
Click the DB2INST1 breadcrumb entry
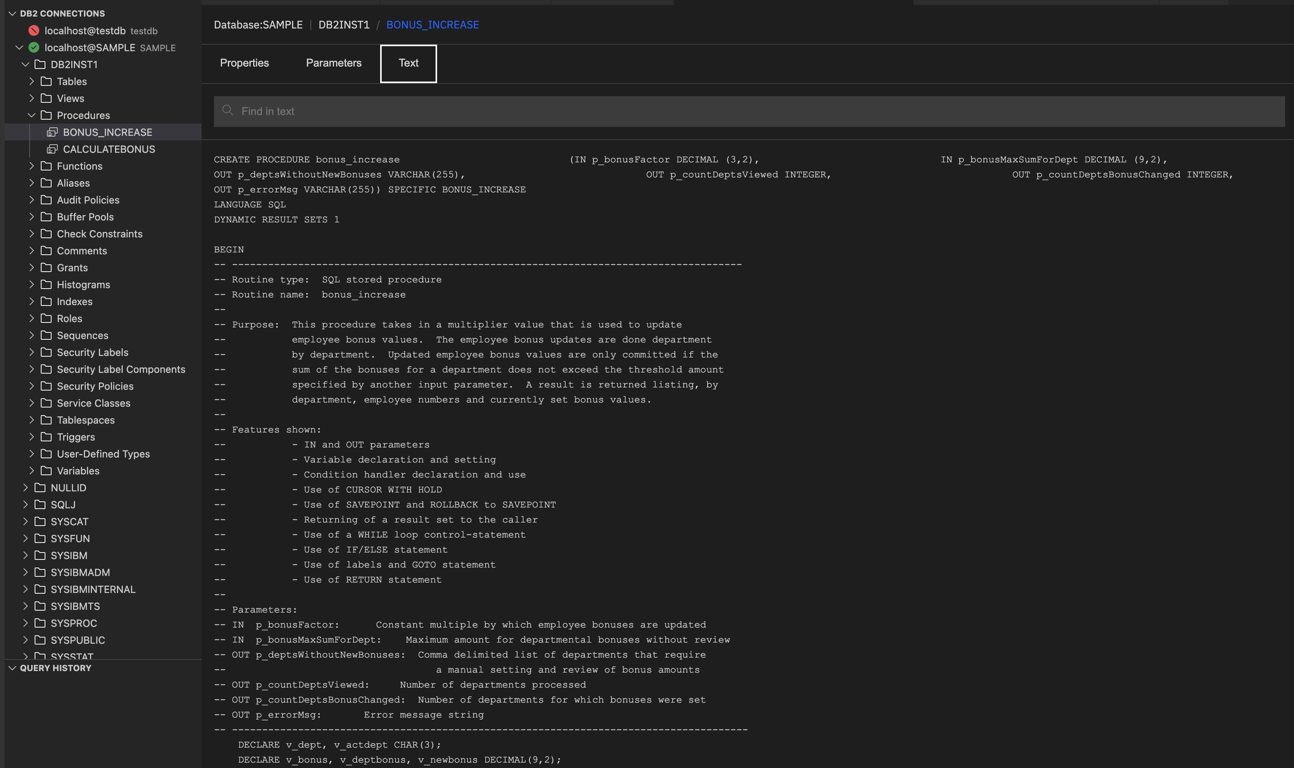pos(344,24)
